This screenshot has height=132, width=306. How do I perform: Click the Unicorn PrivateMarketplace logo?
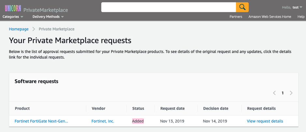pos(36,9)
